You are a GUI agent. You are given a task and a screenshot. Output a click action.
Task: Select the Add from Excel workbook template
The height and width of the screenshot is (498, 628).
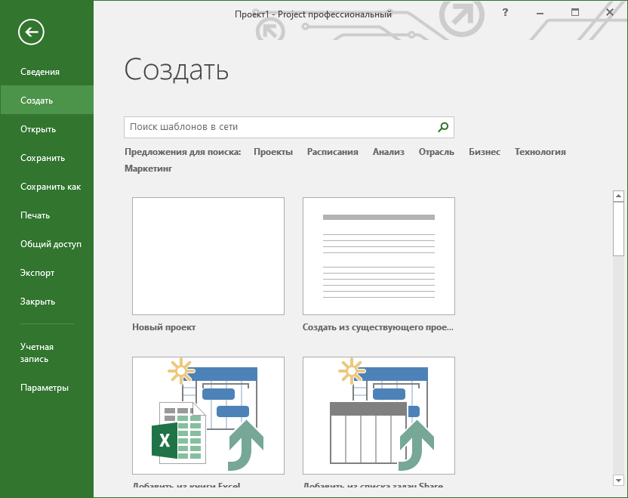[208, 416]
